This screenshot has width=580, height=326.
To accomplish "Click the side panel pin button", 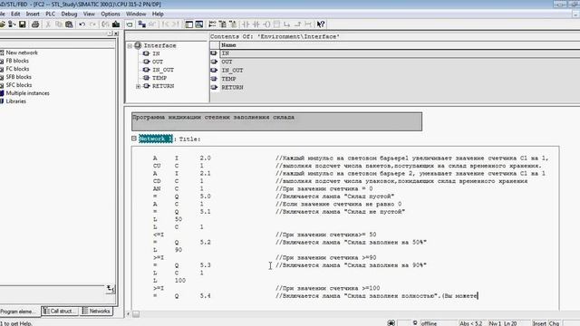I will pyautogui.click(x=110, y=34).
